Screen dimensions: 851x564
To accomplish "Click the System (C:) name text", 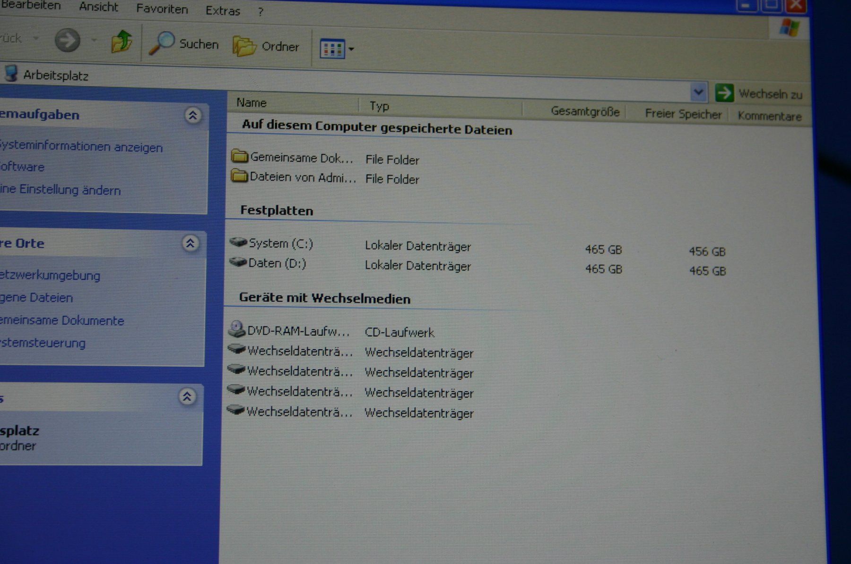I will click(281, 243).
